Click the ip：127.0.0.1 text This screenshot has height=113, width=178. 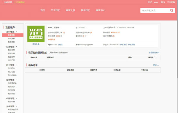(81, 28)
